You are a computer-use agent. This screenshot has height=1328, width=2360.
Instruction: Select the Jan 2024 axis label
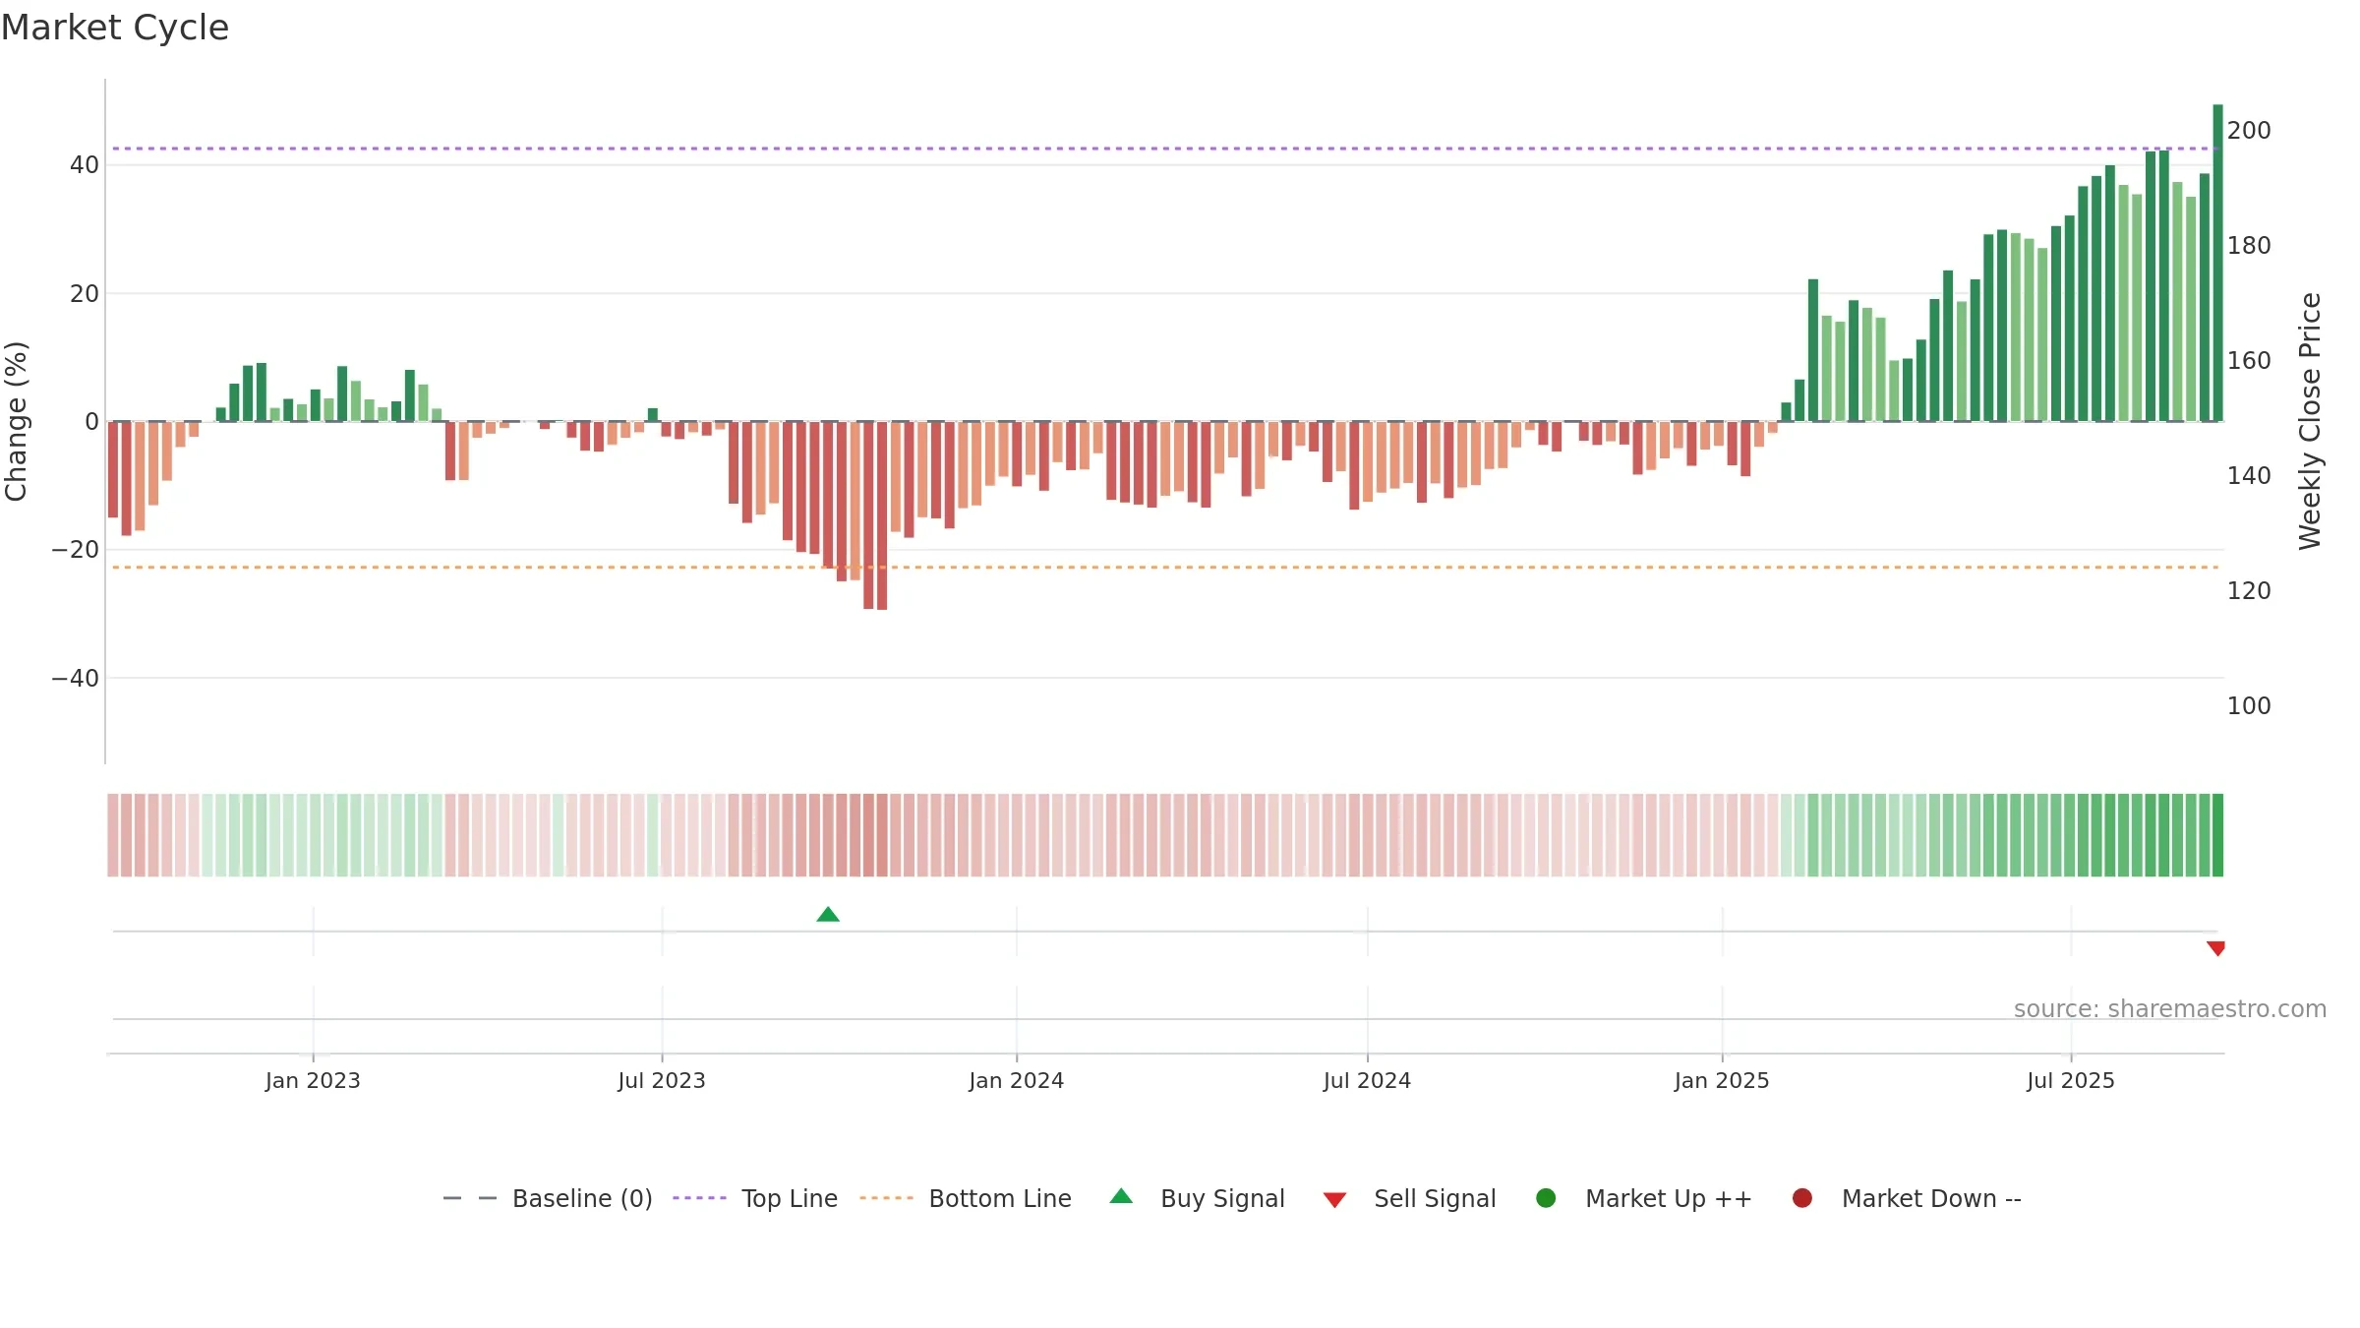tap(1016, 1080)
